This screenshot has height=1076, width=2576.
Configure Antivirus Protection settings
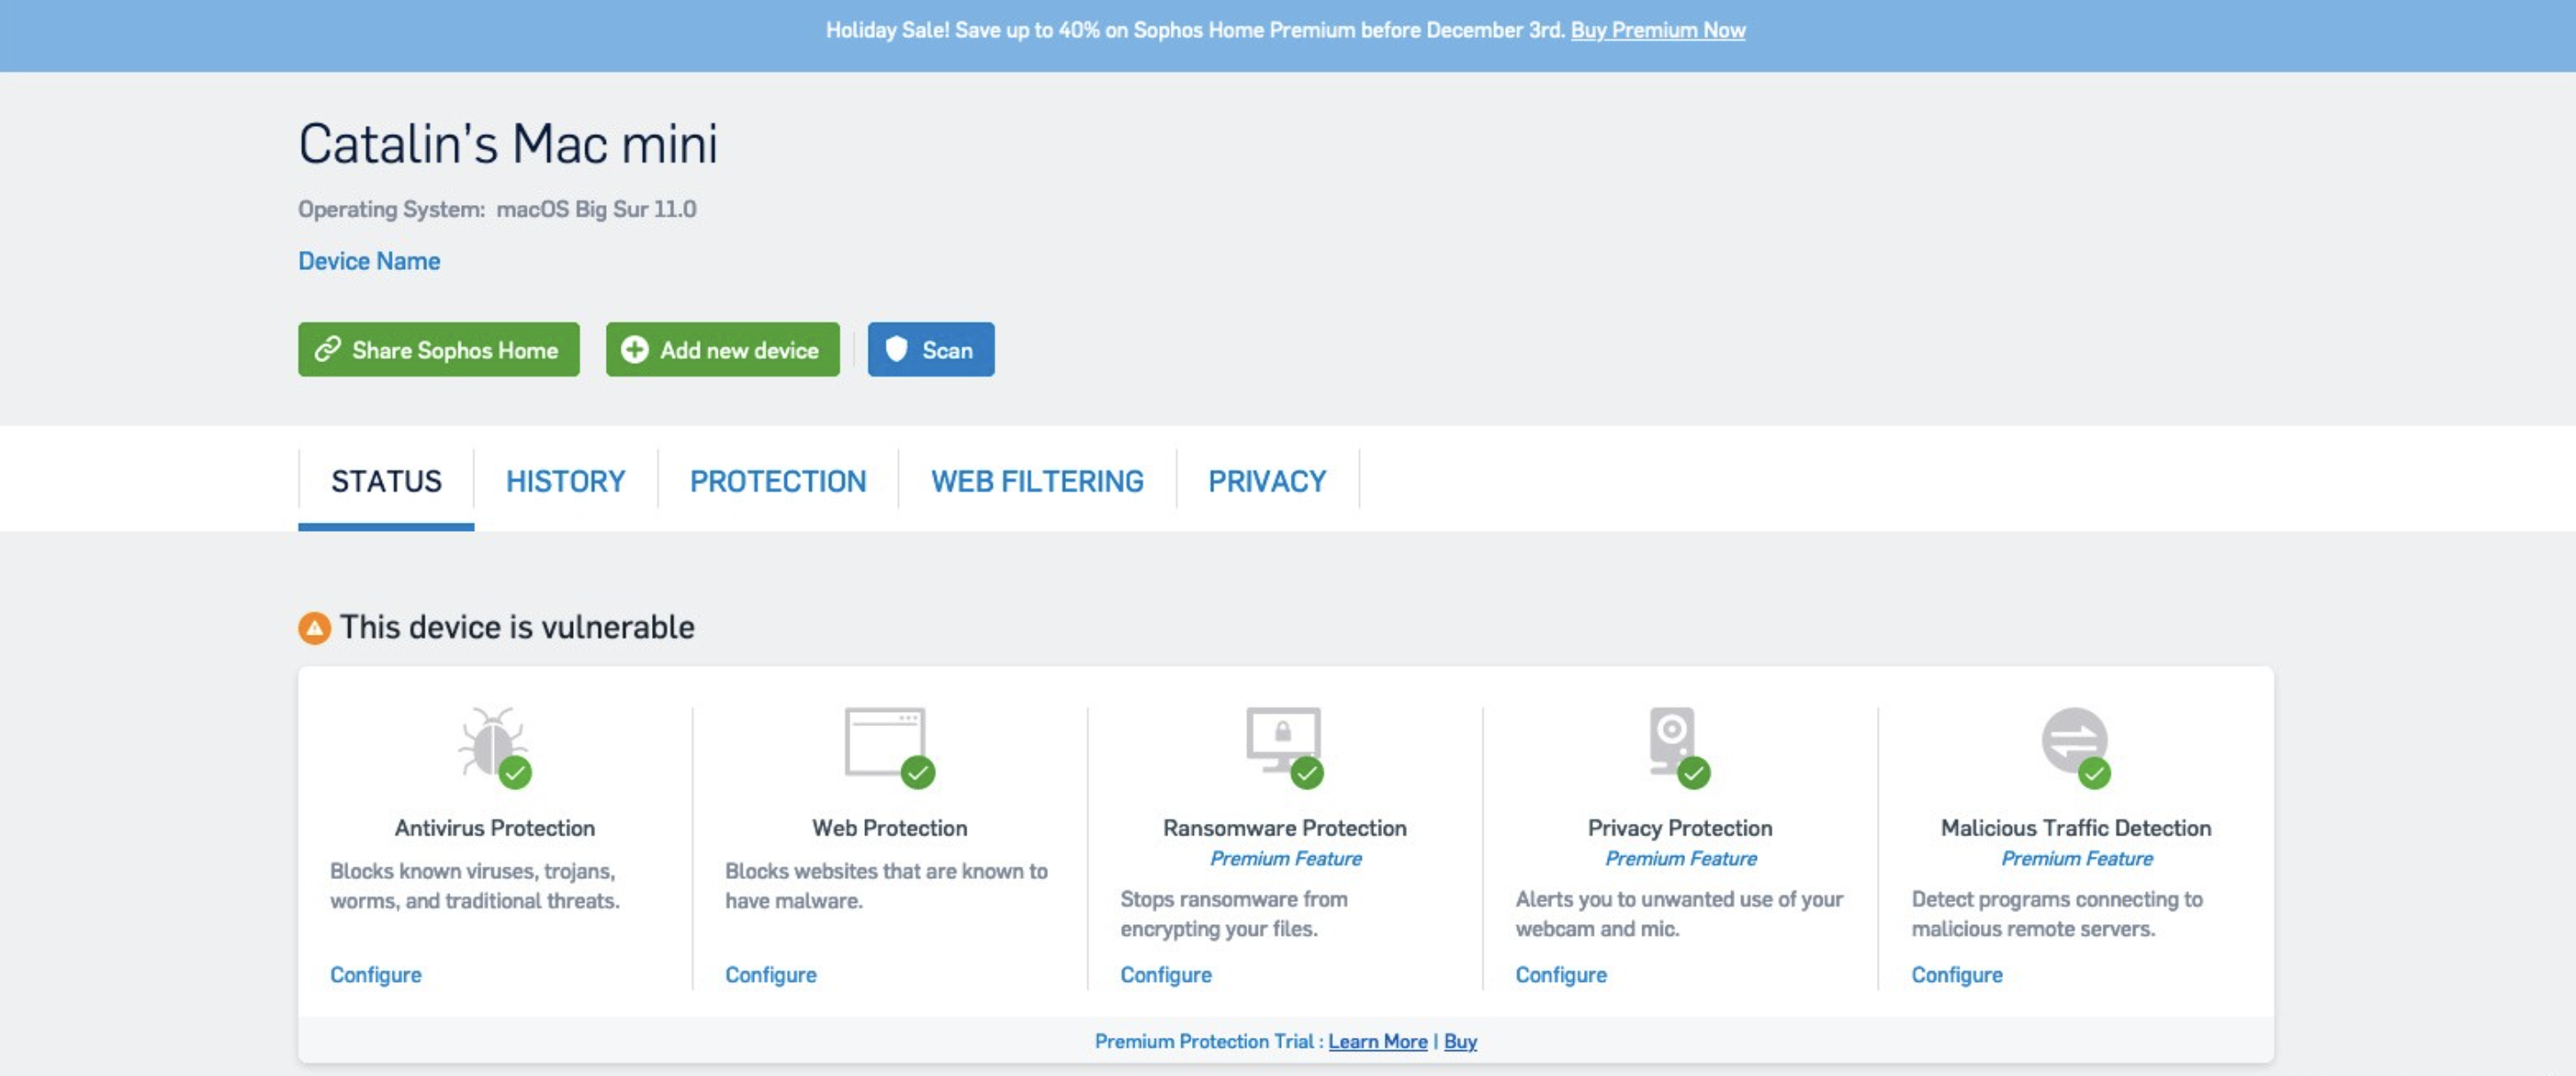pyautogui.click(x=376, y=974)
